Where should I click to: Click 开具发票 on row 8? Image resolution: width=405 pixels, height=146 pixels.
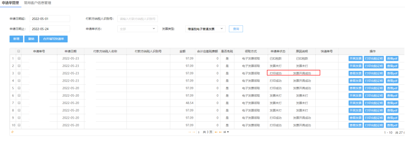pos(355,110)
